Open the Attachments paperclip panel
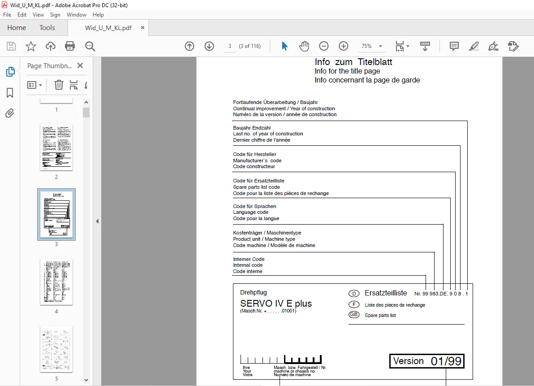 [10, 113]
